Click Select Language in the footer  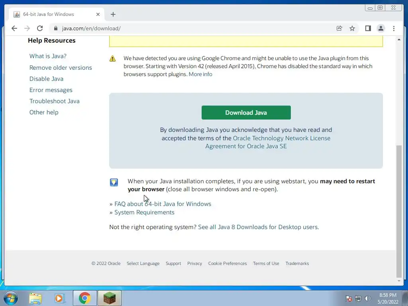point(143,263)
